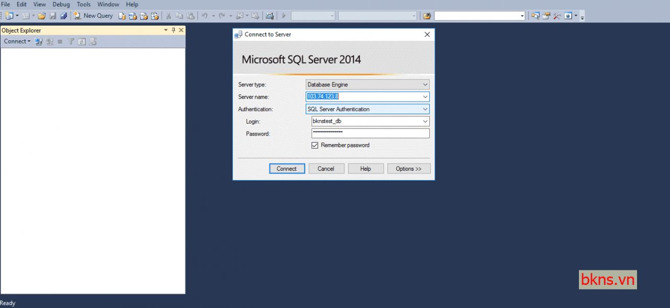Viewport: 670px width, 308px height.
Task: Click the Save disk icon in toolbar
Action: (53, 16)
